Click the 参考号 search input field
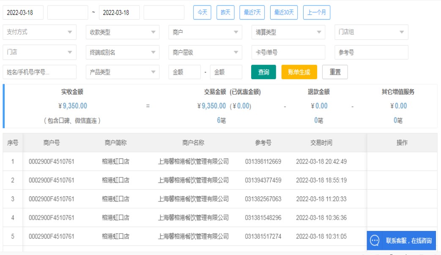 pyautogui.click(x=371, y=52)
